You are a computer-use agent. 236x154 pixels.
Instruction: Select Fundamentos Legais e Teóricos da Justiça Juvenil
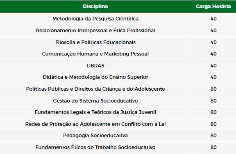coord(95,112)
